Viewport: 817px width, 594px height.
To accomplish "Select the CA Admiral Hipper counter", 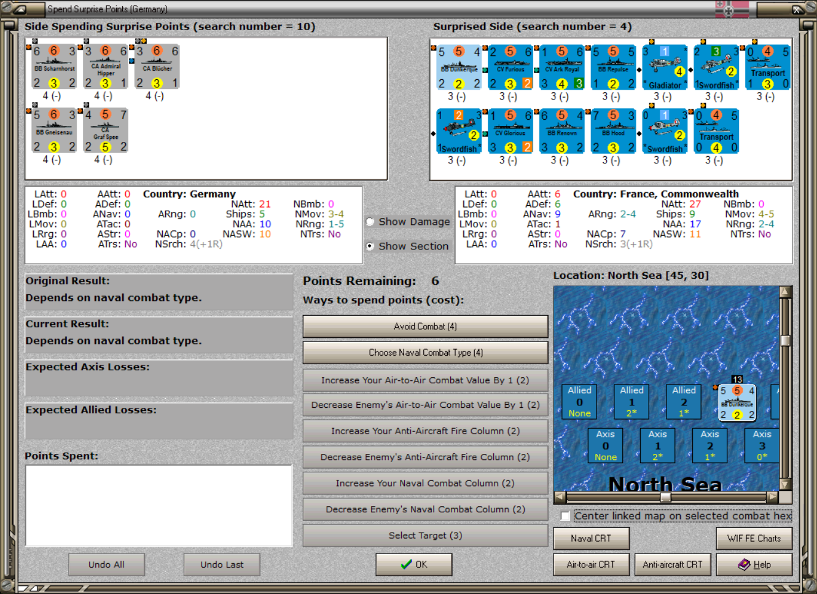I will pyautogui.click(x=106, y=67).
